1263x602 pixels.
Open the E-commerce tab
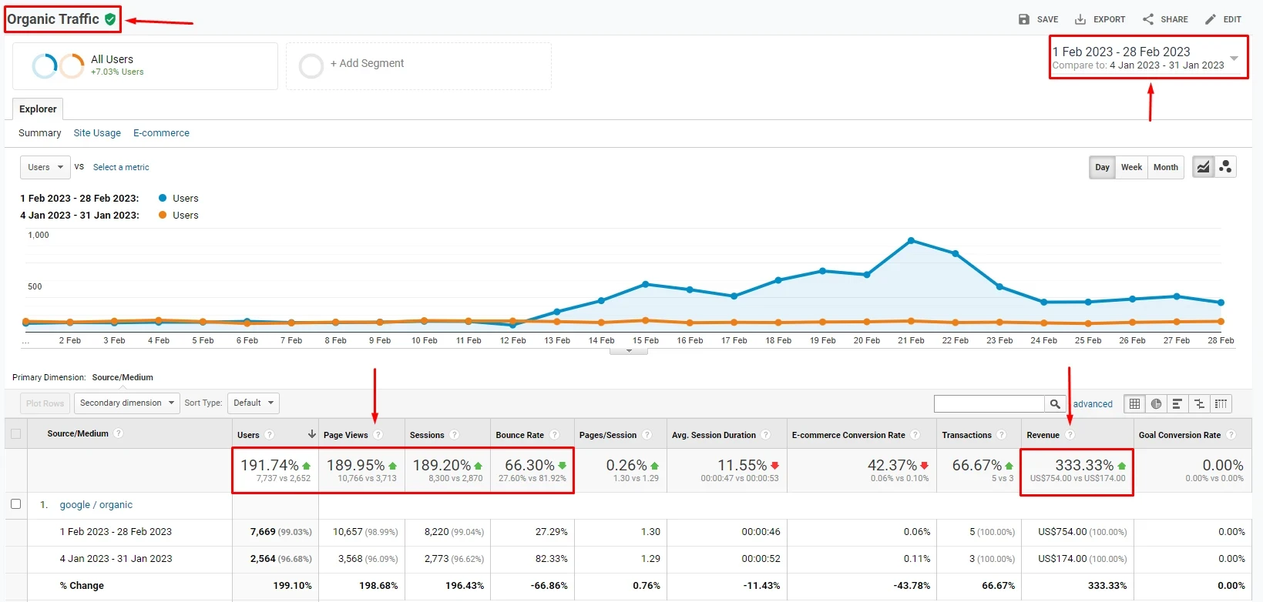[161, 133]
